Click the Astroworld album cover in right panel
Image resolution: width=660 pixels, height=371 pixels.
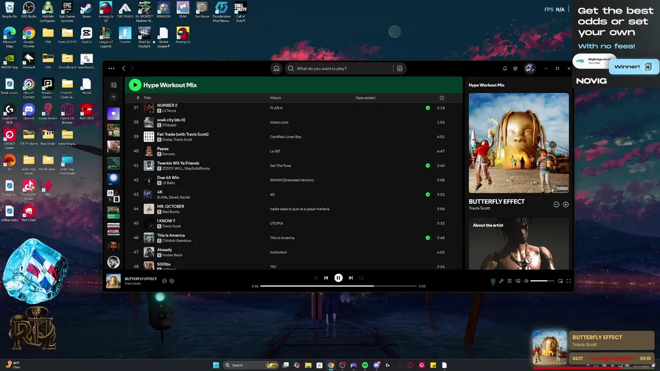coord(519,143)
